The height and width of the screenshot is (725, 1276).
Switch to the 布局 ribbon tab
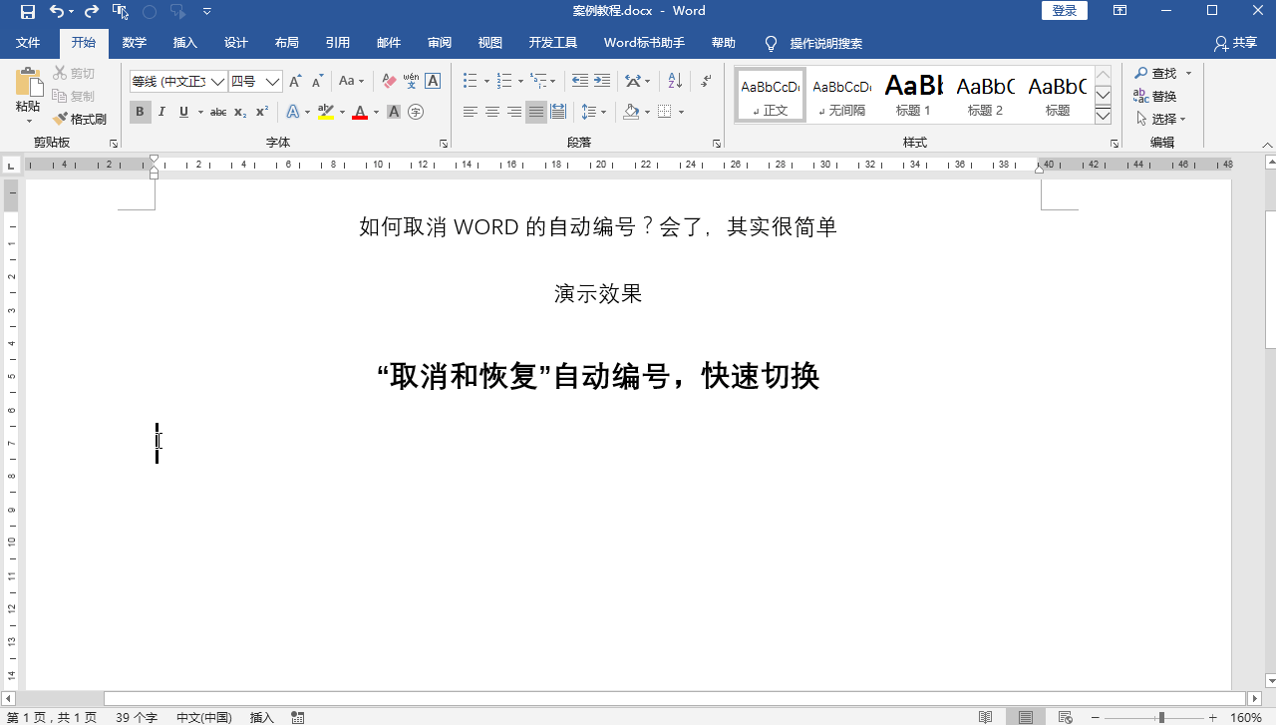coord(287,43)
